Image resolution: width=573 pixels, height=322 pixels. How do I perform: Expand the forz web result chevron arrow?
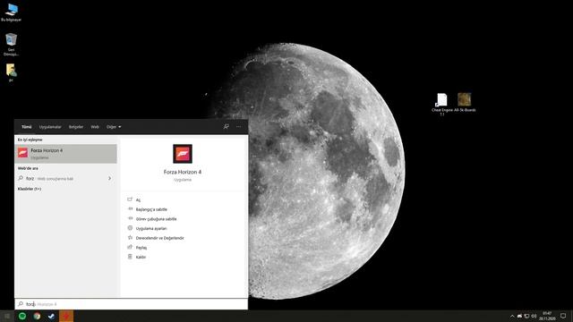pos(109,179)
